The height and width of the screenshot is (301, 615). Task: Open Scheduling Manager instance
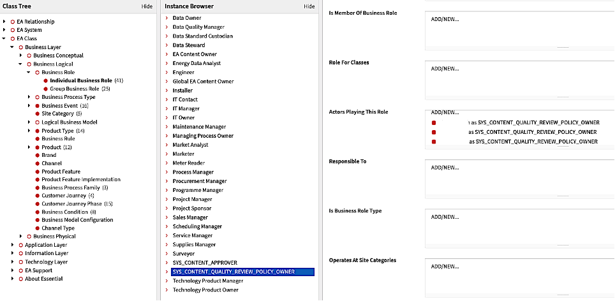point(197,226)
